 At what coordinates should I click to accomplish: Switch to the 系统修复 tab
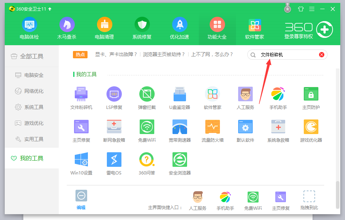142,28
